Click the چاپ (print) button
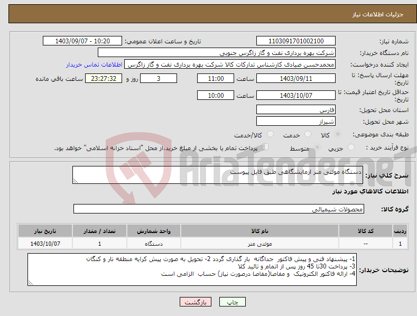 click(x=232, y=302)
